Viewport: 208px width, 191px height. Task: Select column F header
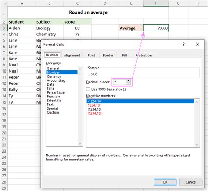point(156,3)
